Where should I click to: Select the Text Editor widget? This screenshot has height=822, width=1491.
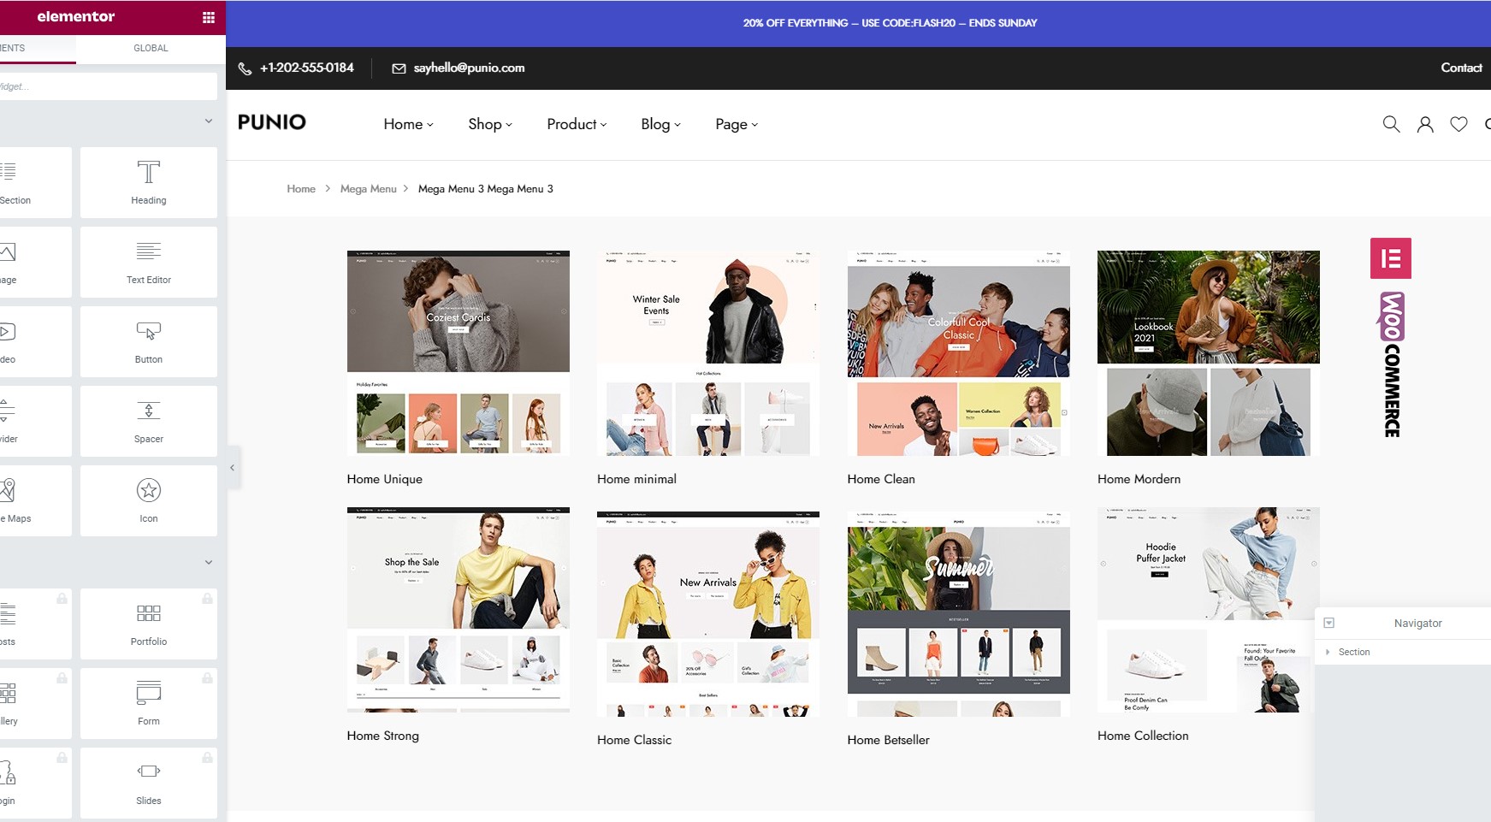(x=149, y=262)
